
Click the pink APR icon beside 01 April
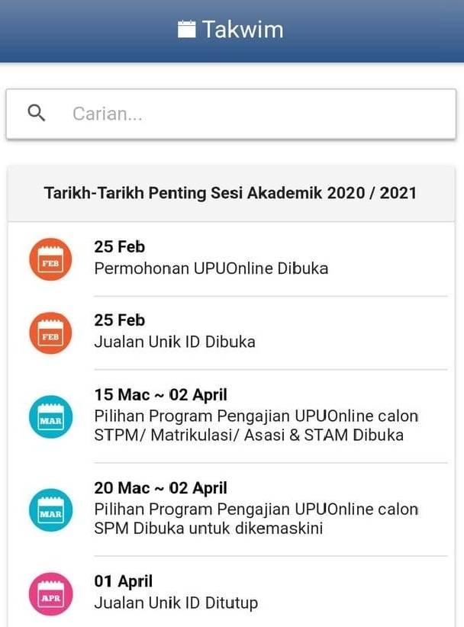[x=50, y=592]
